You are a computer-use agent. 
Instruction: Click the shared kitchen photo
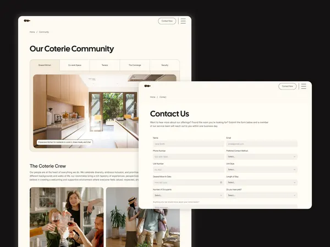(86, 111)
